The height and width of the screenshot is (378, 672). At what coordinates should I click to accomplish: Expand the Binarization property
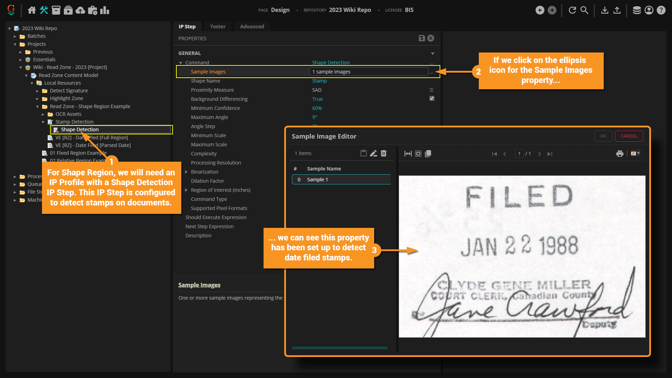[x=186, y=172]
